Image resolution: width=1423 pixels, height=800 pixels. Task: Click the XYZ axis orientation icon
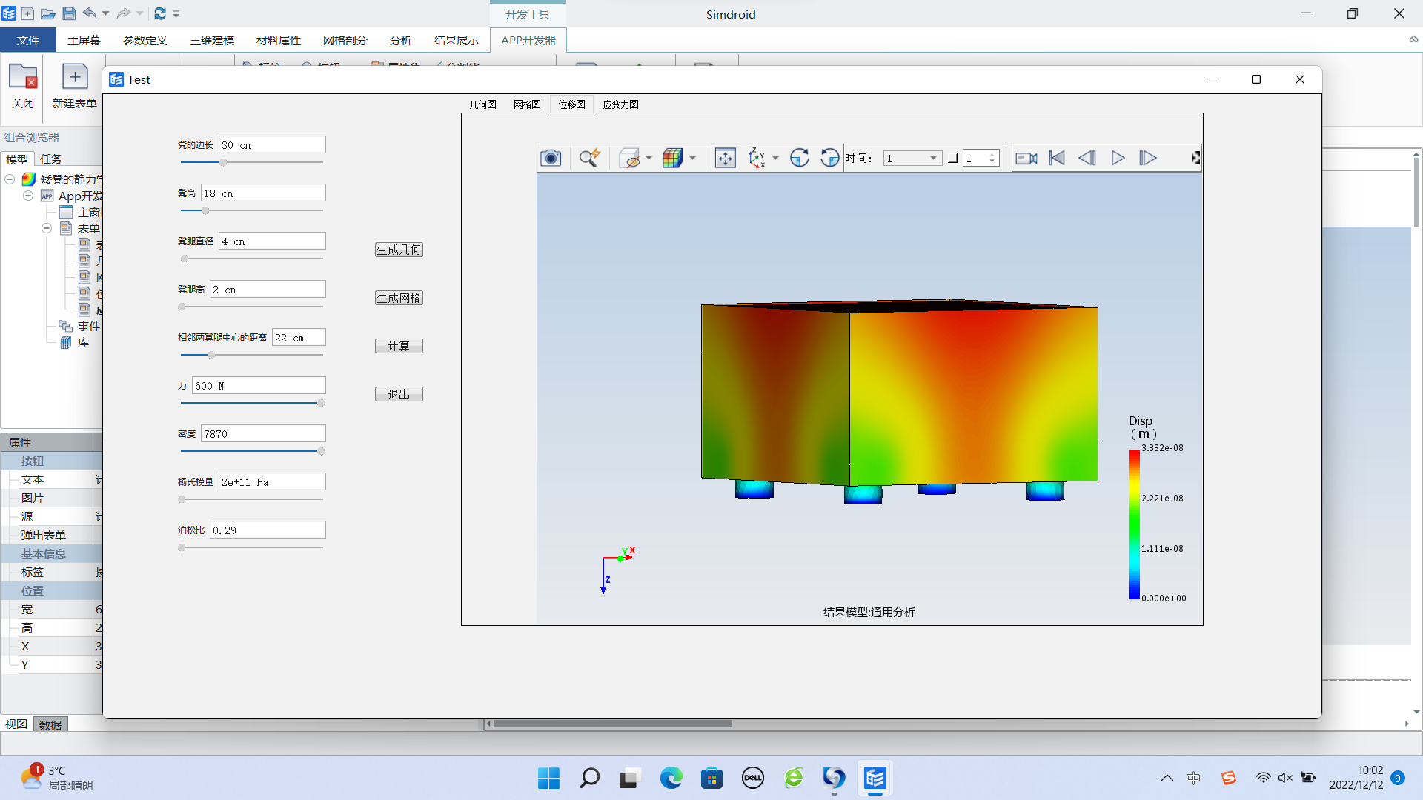pyautogui.click(x=757, y=158)
